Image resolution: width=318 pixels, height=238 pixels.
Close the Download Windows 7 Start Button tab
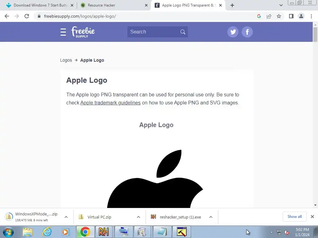coord(72,5)
